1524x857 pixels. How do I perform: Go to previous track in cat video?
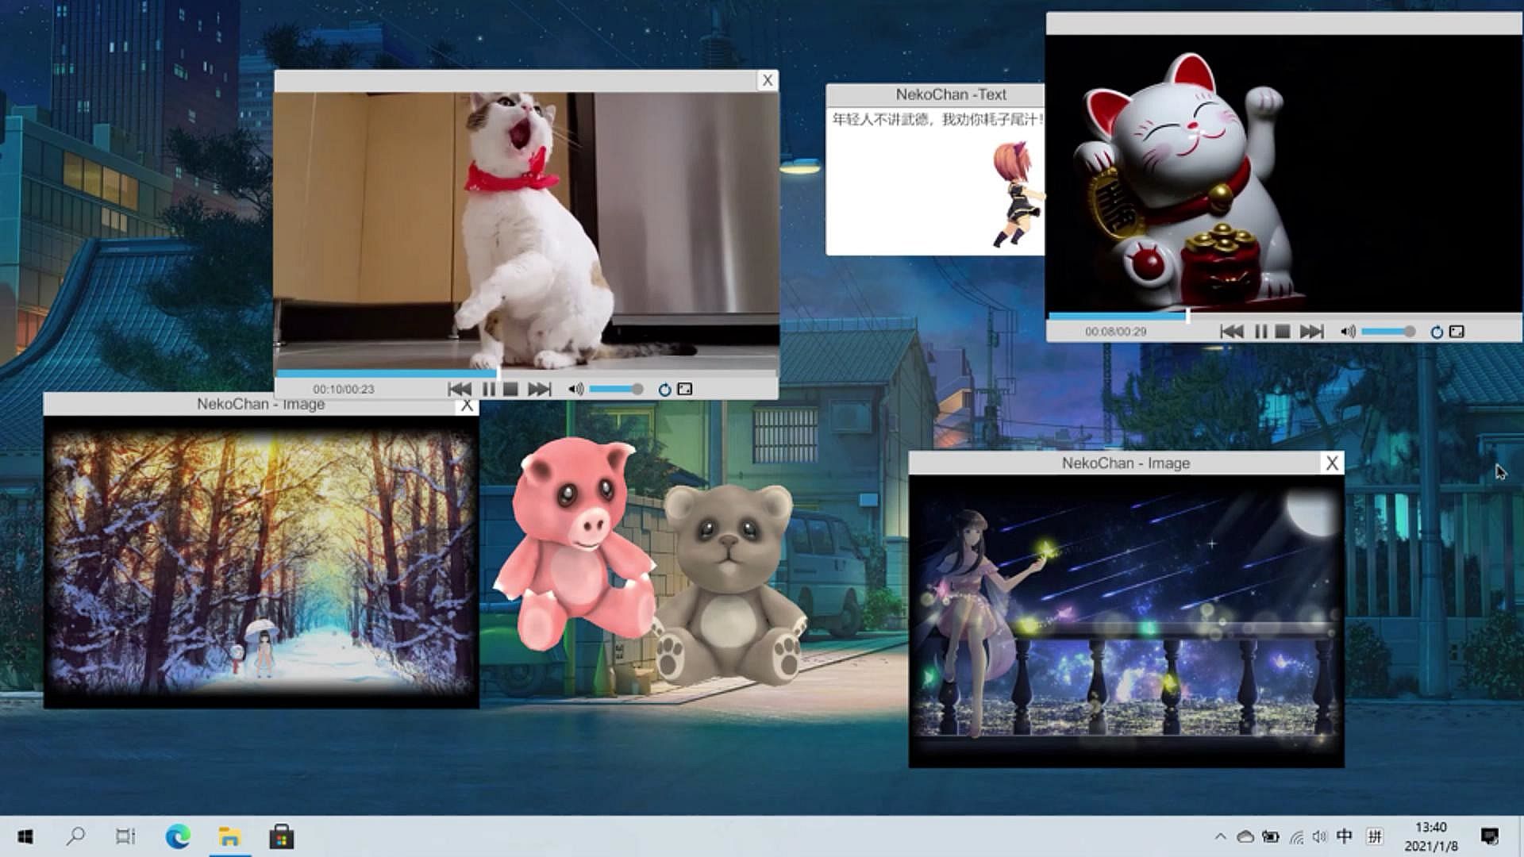(x=459, y=389)
